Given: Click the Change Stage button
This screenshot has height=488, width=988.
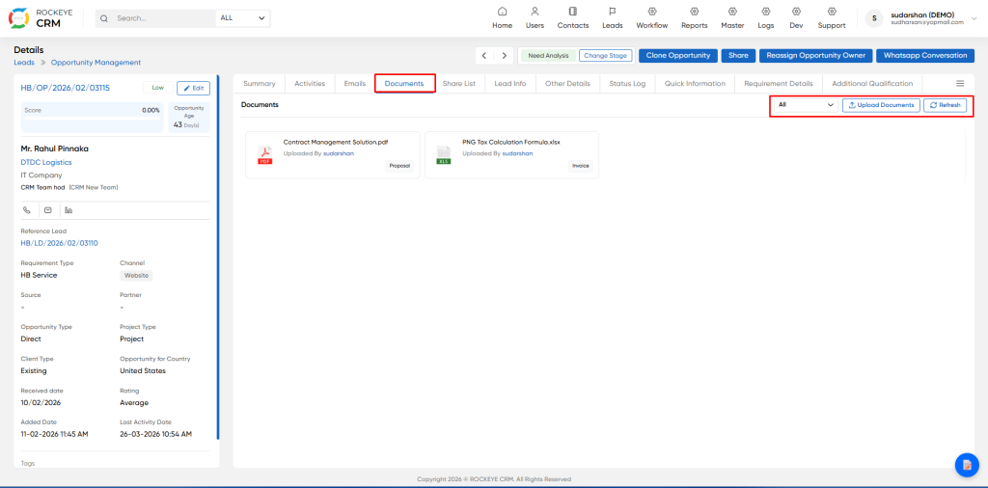Looking at the screenshot, I should click(605, 55).
